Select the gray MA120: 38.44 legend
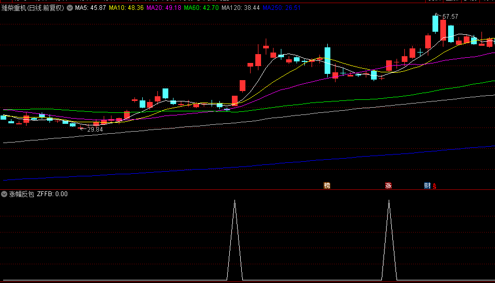495x283 pixels. [241, 8]
